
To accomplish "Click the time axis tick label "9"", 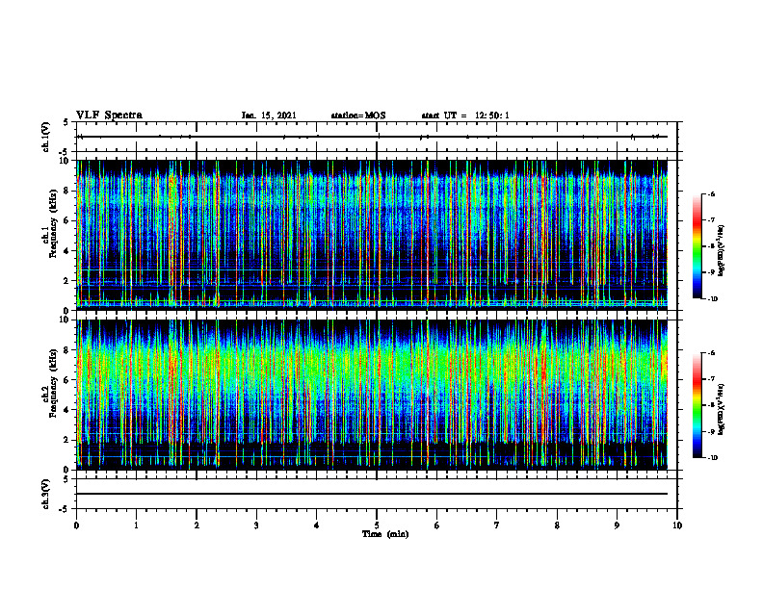I will point(617,525).
